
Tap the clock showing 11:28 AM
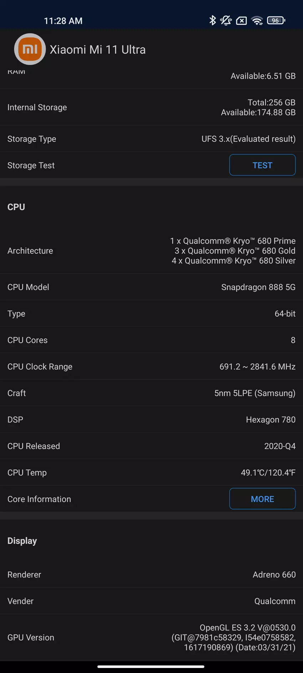[x=63, y=21]
